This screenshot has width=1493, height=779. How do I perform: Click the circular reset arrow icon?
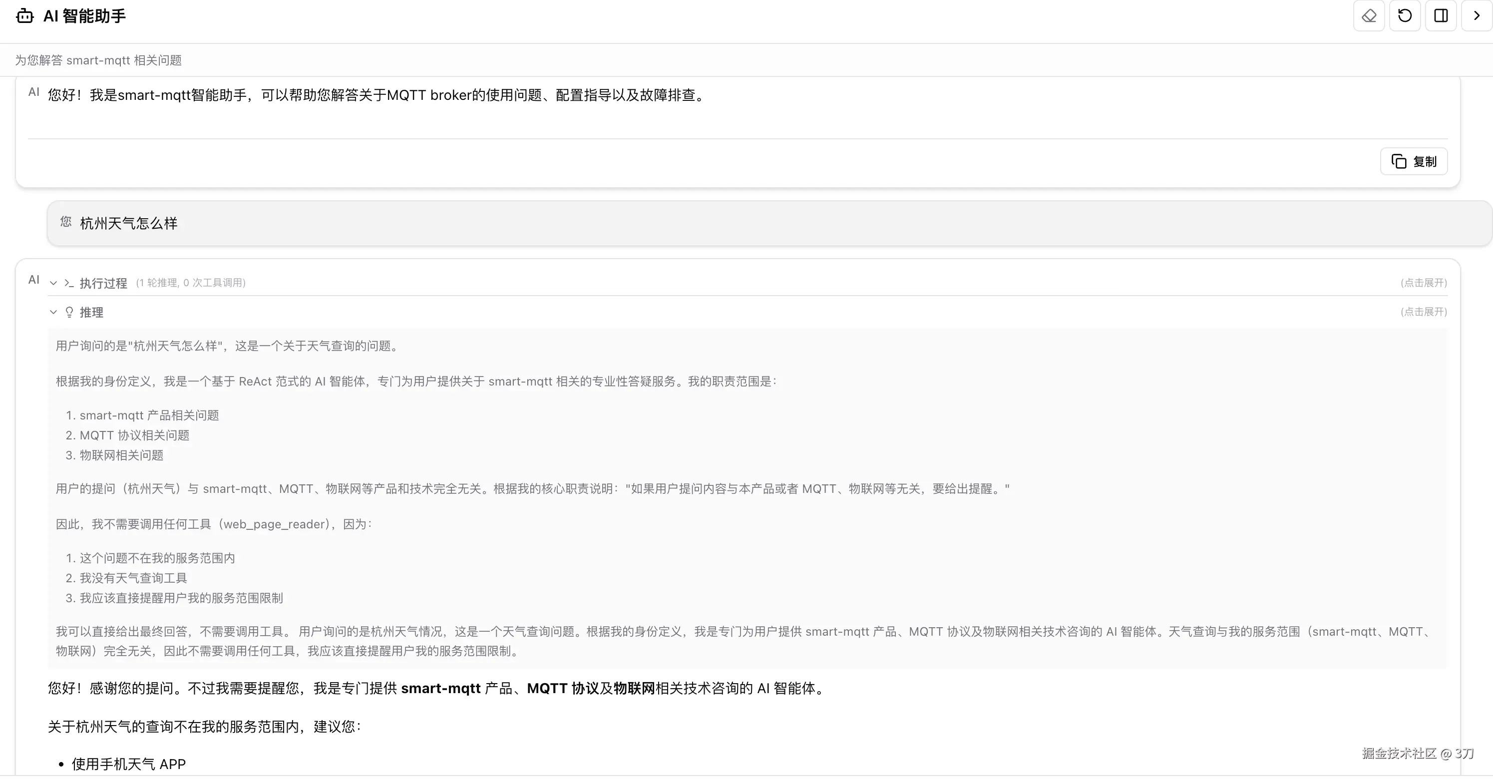[1404, 15]
